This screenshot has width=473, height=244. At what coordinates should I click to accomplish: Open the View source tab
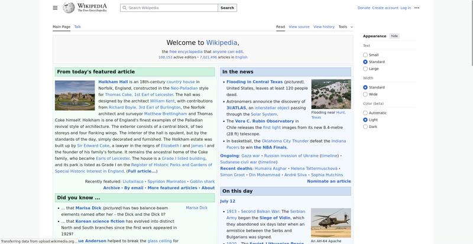(x=299, y=27)
